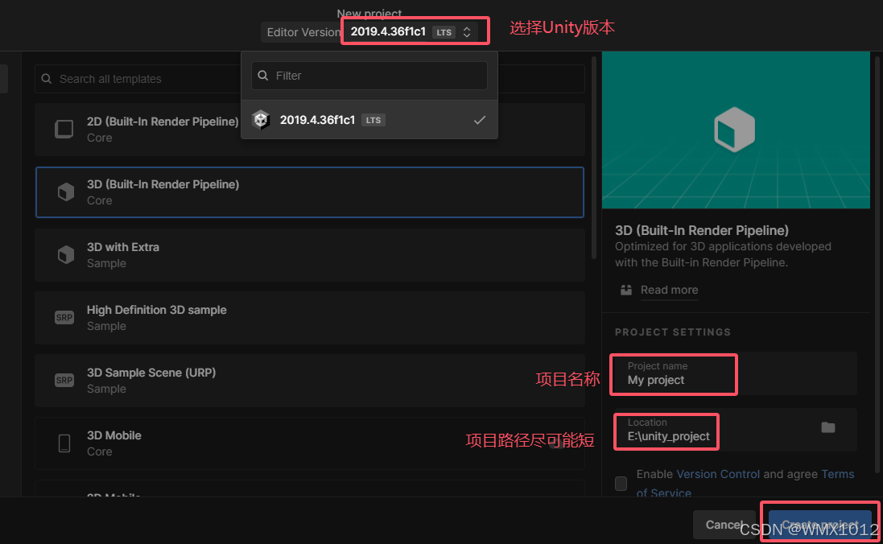The width and height of the screenshot is (883, 544).
Task: Select the 3D Sample Scene (URP) template
Action: coord(310,381)
